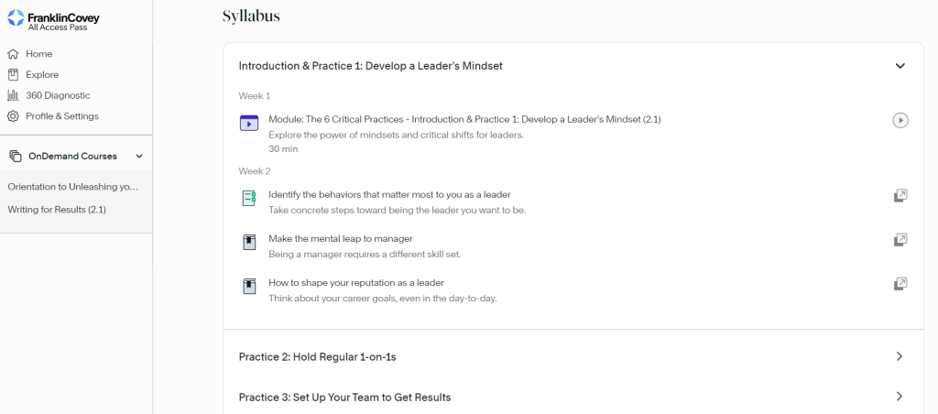Click the 360 Diagnostic chart icon
This screenshot has height=414, width=938.
pos(13,95)
